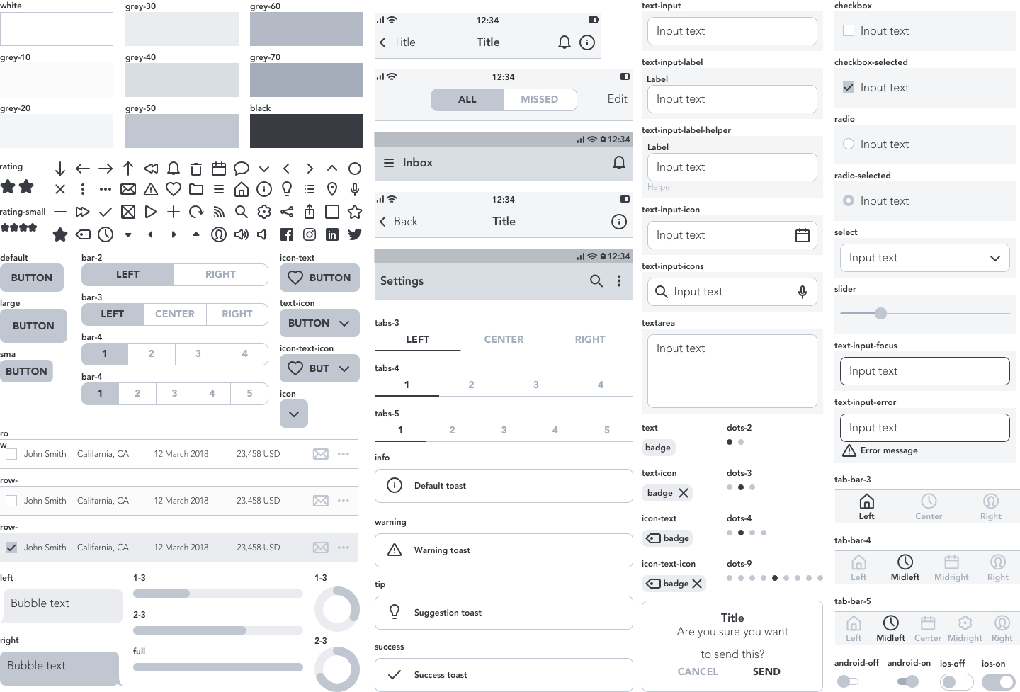Select the speaker icon with sound waves

click(242, 234)
